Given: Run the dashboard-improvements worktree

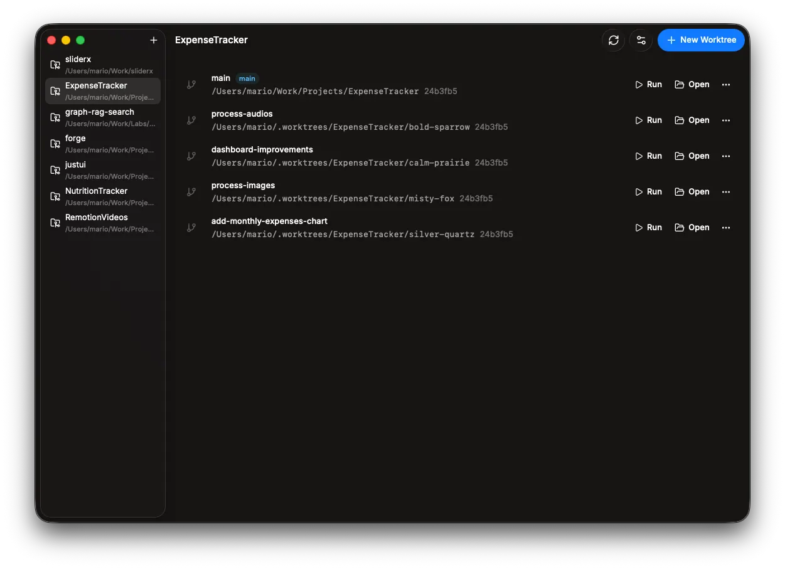Looking at the screenshot, I should (x=648, y=156).
